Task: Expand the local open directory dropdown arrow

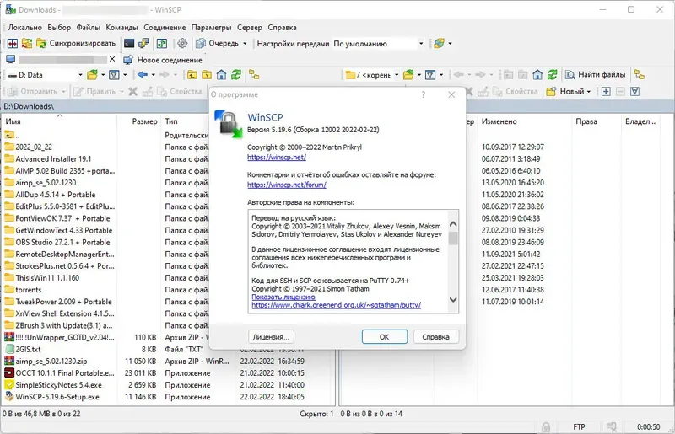Action: 103,75
